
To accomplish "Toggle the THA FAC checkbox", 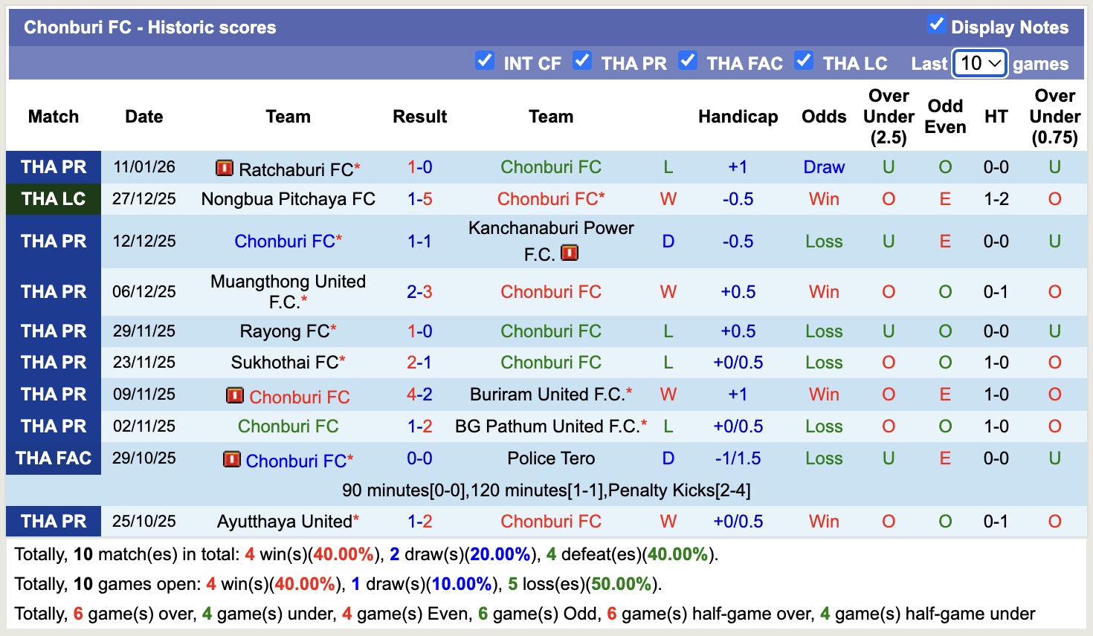I will (x=688, y=61).
